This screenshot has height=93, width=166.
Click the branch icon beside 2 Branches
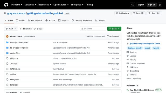(x=21, y=29)
